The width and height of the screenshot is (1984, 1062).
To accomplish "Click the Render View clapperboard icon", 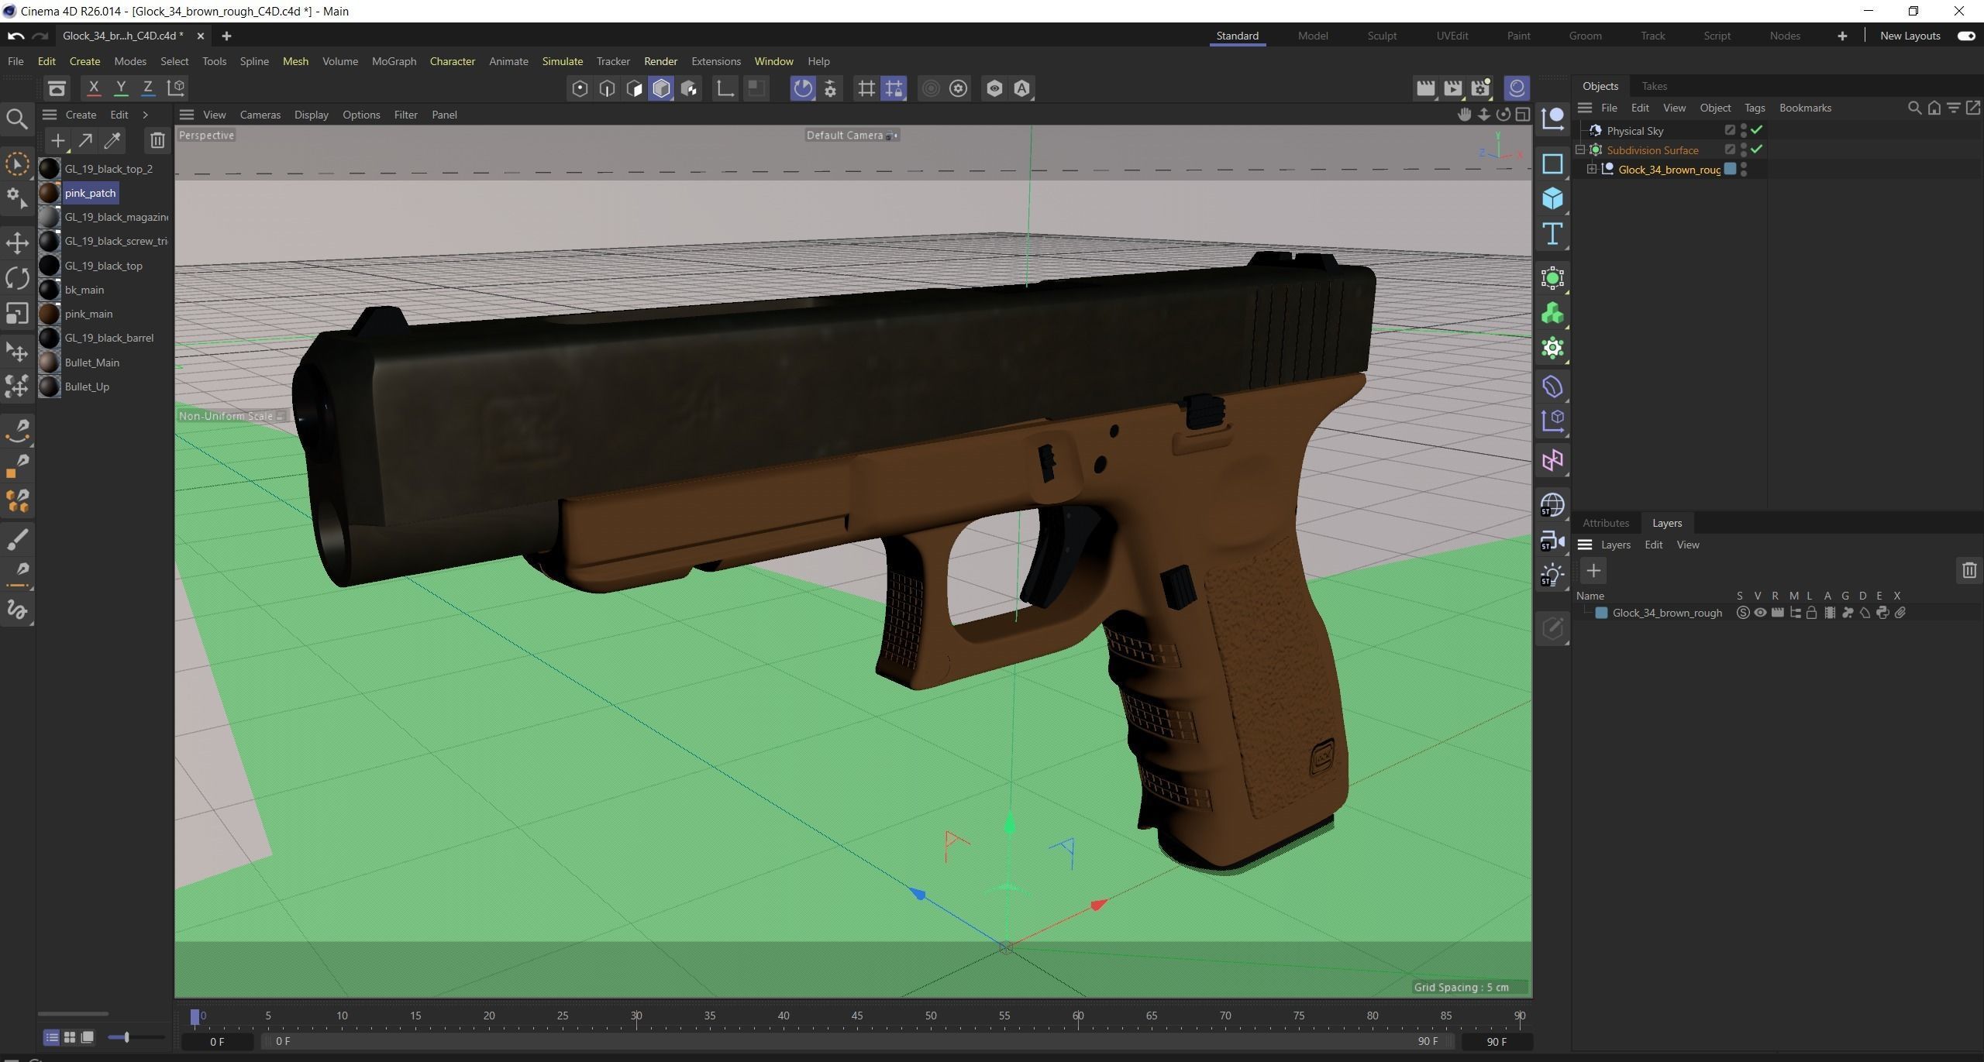I will click(1424, 88).
